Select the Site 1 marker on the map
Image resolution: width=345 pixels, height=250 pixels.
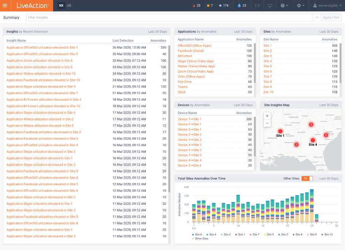280,131
